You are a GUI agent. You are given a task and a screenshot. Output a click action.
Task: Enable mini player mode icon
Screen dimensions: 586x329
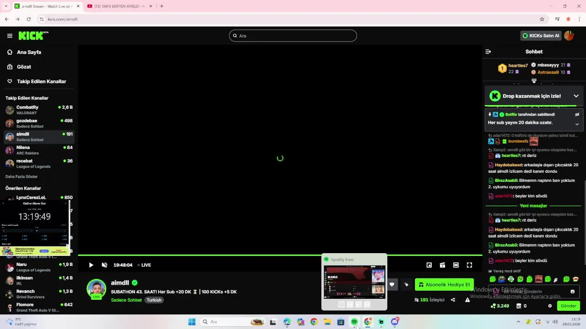point(429,265)
